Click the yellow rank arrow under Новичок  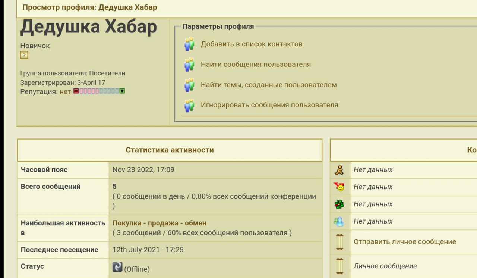[x=23, y=54]
